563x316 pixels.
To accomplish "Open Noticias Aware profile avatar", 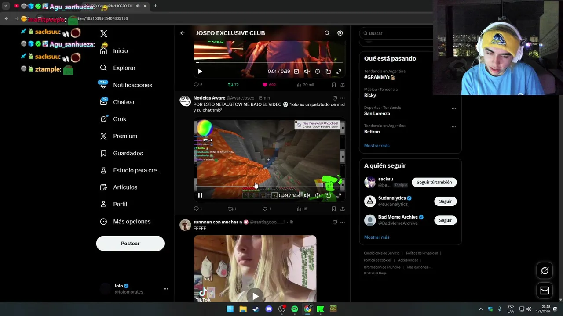I will [x=185, y=101].
